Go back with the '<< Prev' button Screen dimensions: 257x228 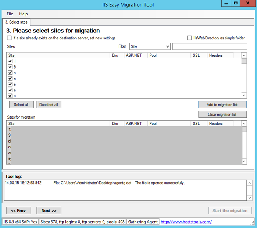(18, 210)
